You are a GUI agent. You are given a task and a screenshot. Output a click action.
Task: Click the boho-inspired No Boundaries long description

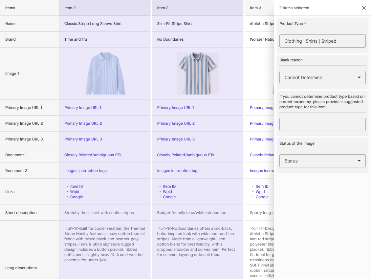[196, 242]
